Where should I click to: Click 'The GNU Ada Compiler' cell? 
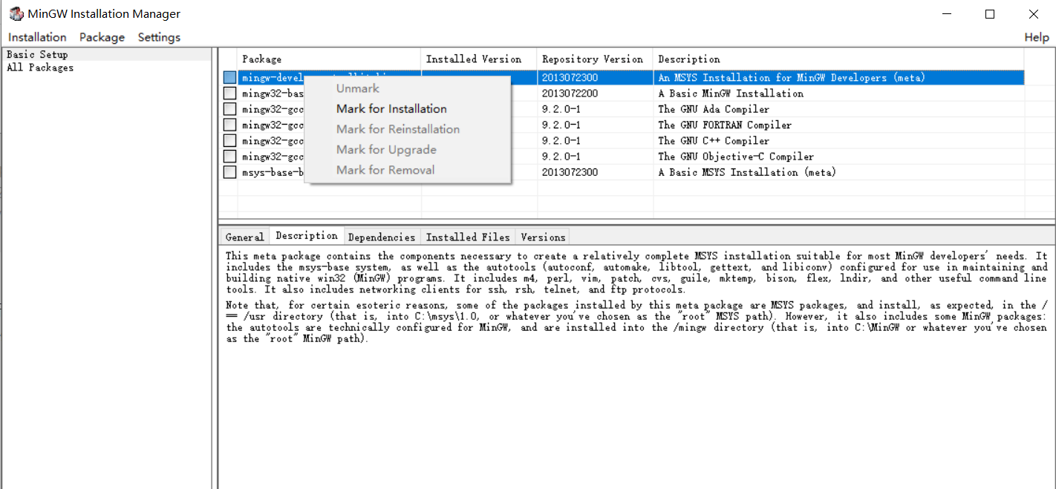[x=714, y=109]
